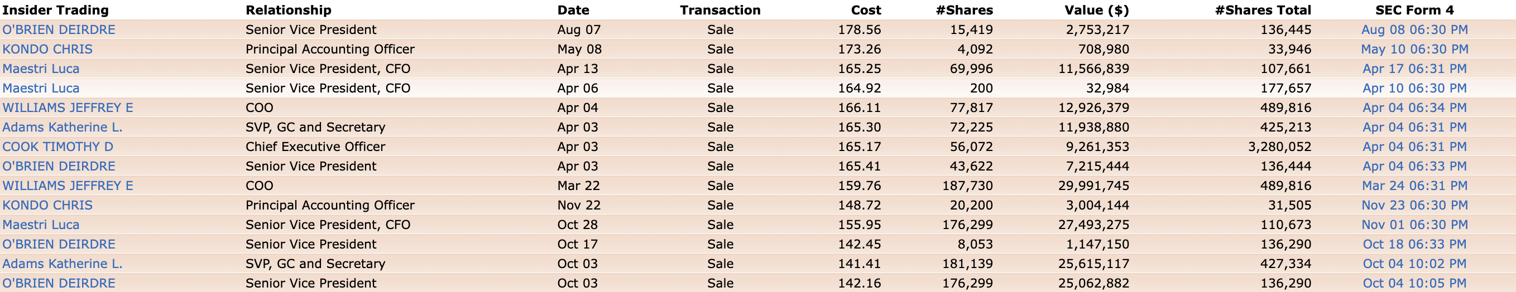Click Maestri Luca on the Oct 28 row

tap(41, 225)
